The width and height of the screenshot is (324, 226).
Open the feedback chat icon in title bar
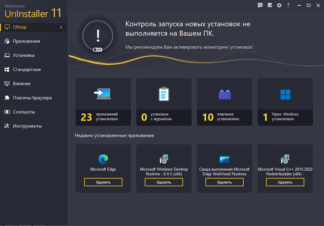(x=260, y=5)
